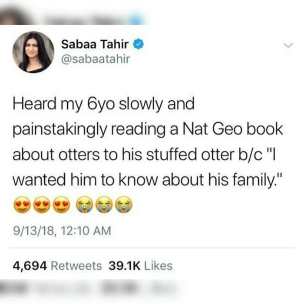Click the middle loudly crying emoji
Screen dimensions: 304x304
(x=104, y=205)
